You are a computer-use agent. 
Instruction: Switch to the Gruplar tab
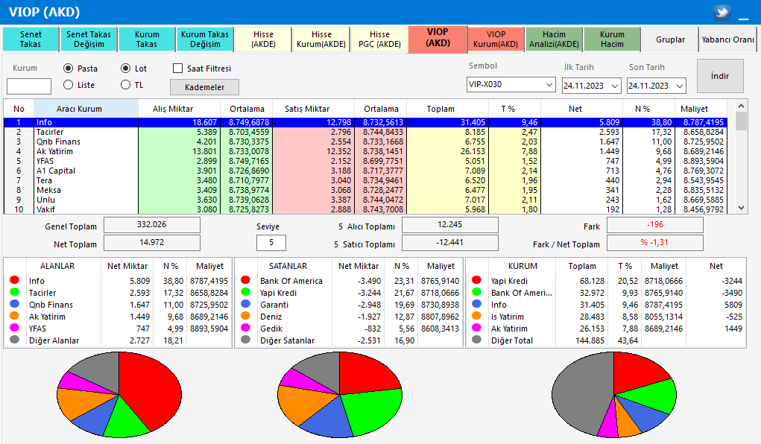coord(670,39)
